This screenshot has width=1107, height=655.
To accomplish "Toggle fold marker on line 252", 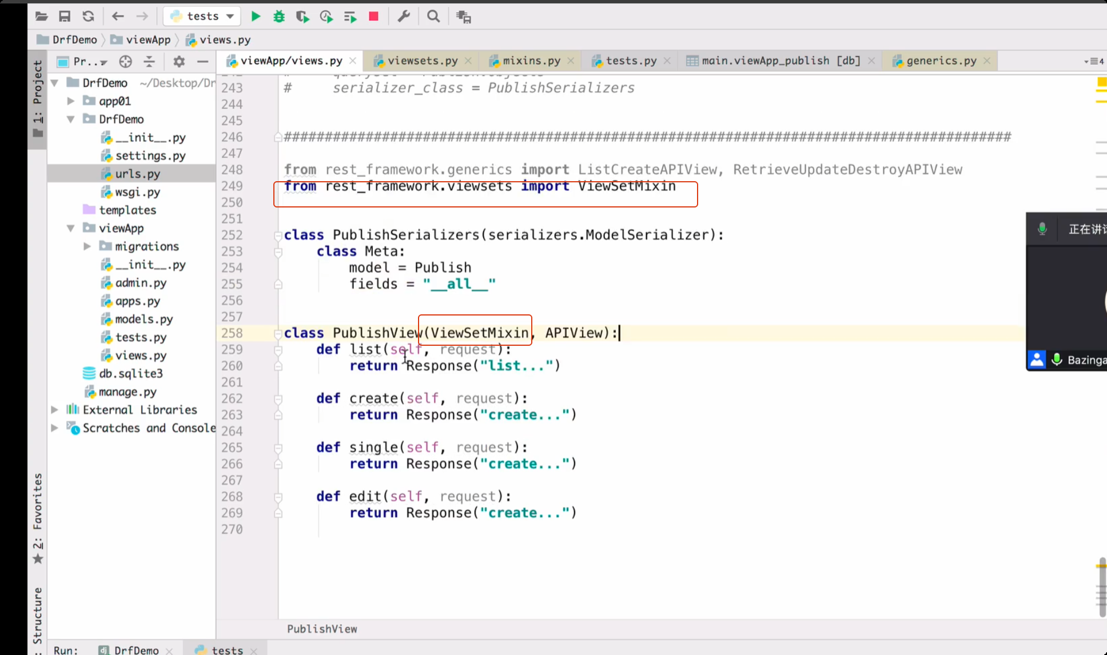I will (278, 235).
